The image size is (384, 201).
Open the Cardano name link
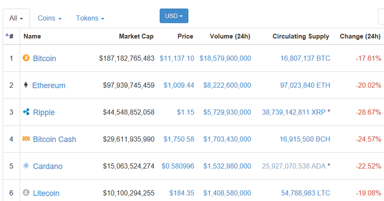coord(48,166)
